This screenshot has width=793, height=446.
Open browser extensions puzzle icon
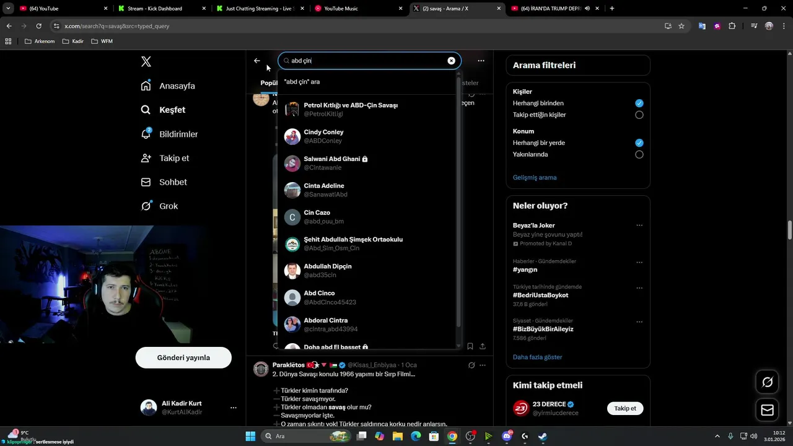732,26
